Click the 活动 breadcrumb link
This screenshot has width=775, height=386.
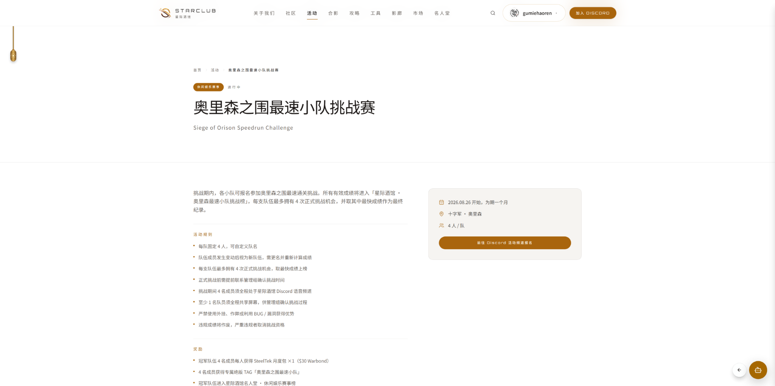[215, 70]
